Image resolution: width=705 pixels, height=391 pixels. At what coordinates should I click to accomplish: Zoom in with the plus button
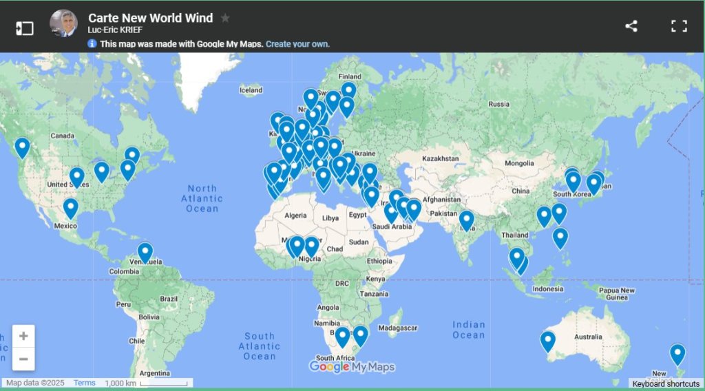click(23, 336)
